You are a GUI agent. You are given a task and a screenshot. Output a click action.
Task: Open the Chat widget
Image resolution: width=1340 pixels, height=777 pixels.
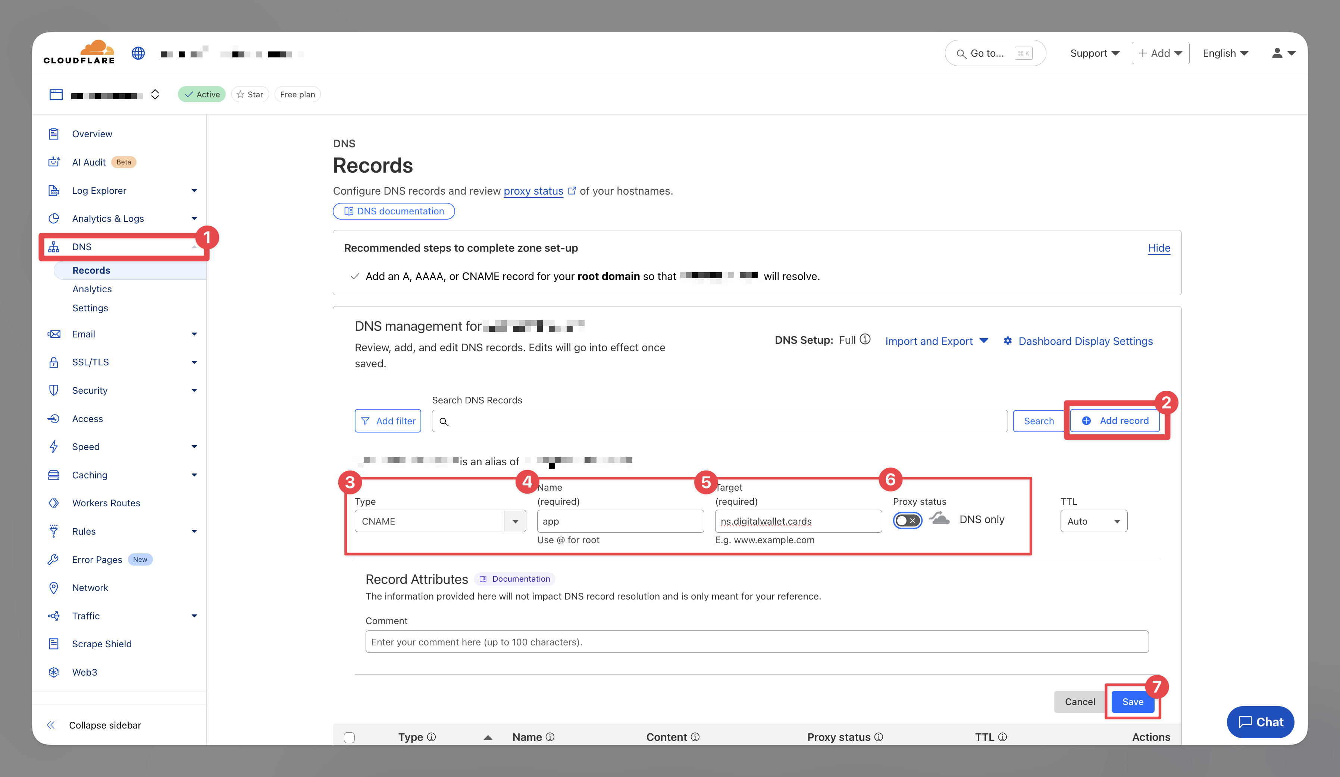[x=1260, y=722]
